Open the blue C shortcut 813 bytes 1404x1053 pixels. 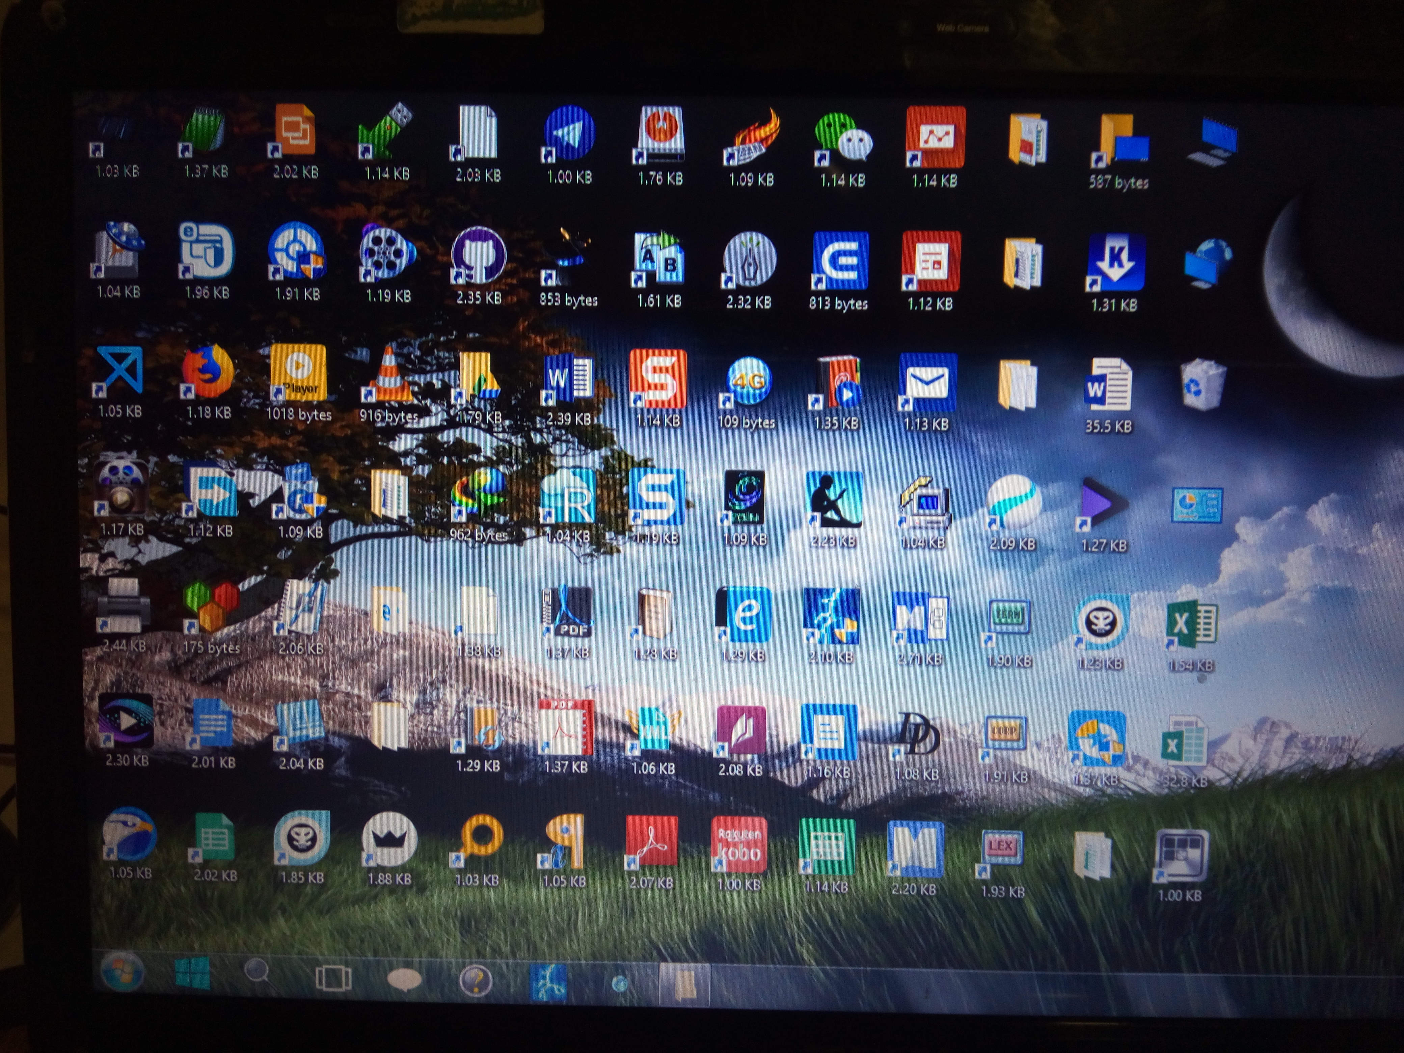pos(840,261)
